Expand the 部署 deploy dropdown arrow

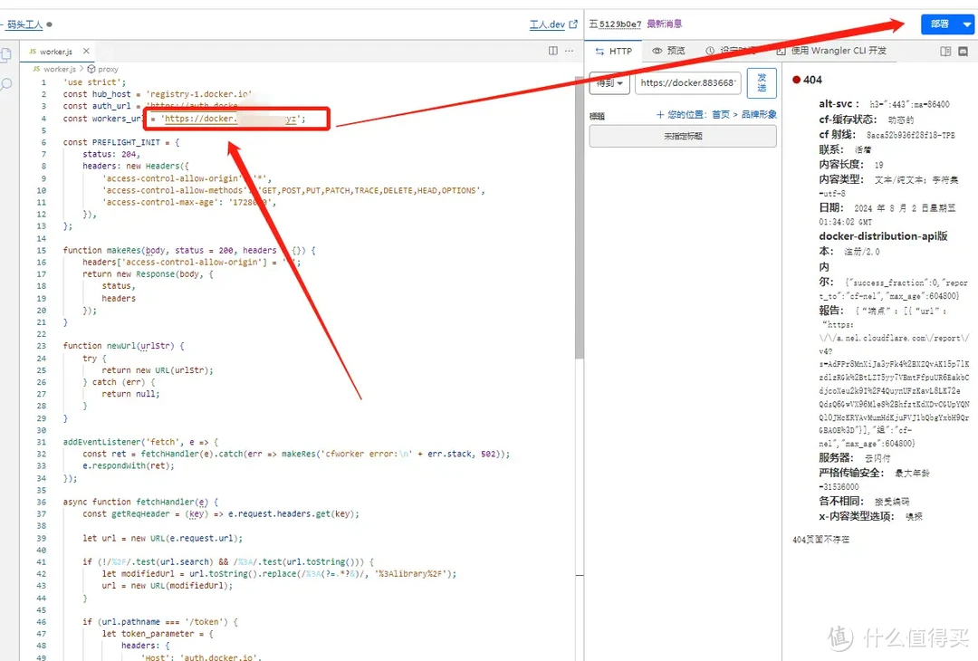[966, 25]
